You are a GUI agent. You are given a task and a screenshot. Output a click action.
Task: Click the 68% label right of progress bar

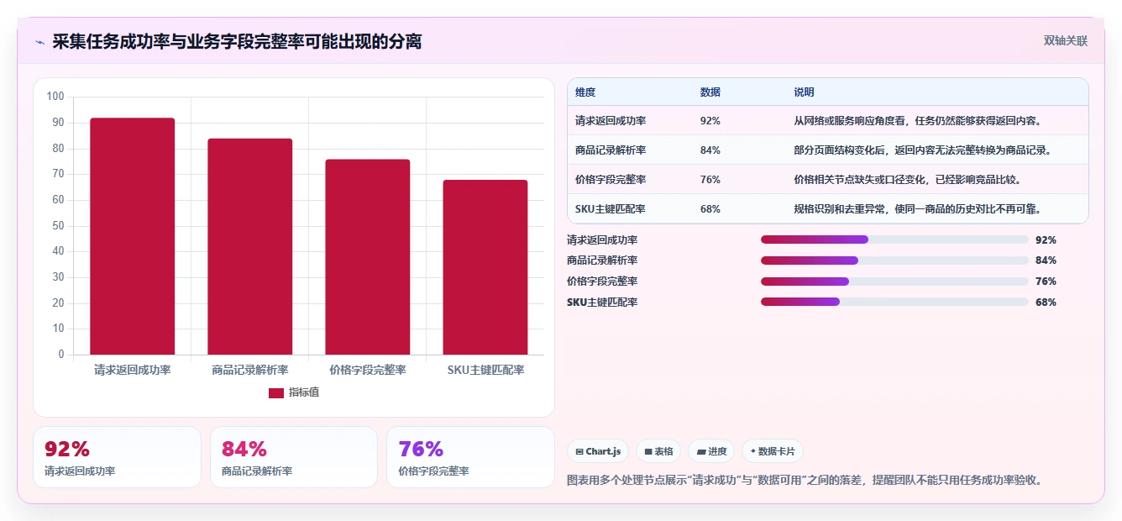point(1046,302)
